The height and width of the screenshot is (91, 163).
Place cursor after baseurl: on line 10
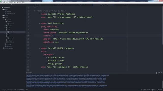tap(54, 36)
